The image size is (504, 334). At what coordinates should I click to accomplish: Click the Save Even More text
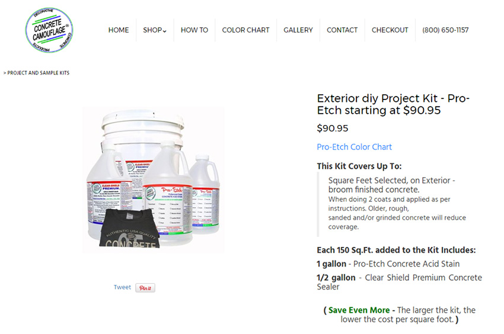[x=359, y=310]
